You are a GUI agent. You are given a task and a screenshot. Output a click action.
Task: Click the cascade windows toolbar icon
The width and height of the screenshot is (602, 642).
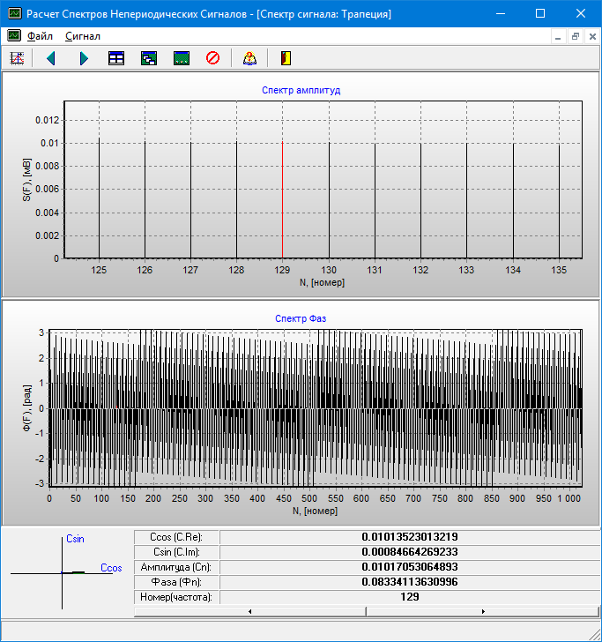pyautogui.click(x=149, y=58)
